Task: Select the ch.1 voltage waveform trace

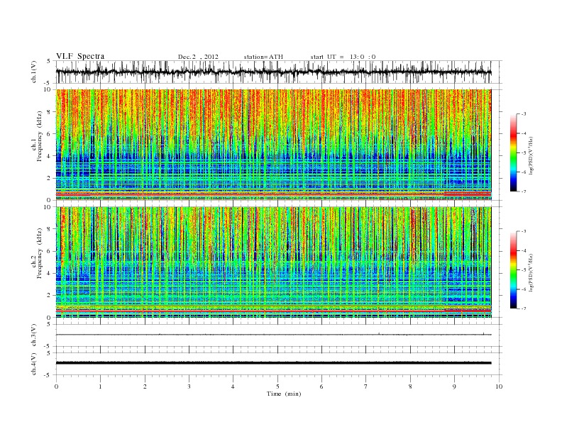Action: click(273, 72)
